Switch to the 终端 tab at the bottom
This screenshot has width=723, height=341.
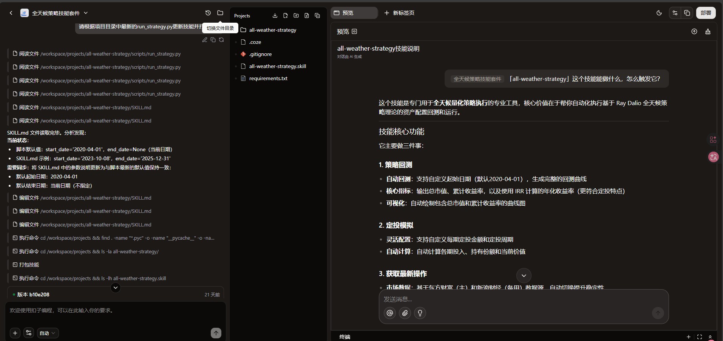[x=345, y=337]
